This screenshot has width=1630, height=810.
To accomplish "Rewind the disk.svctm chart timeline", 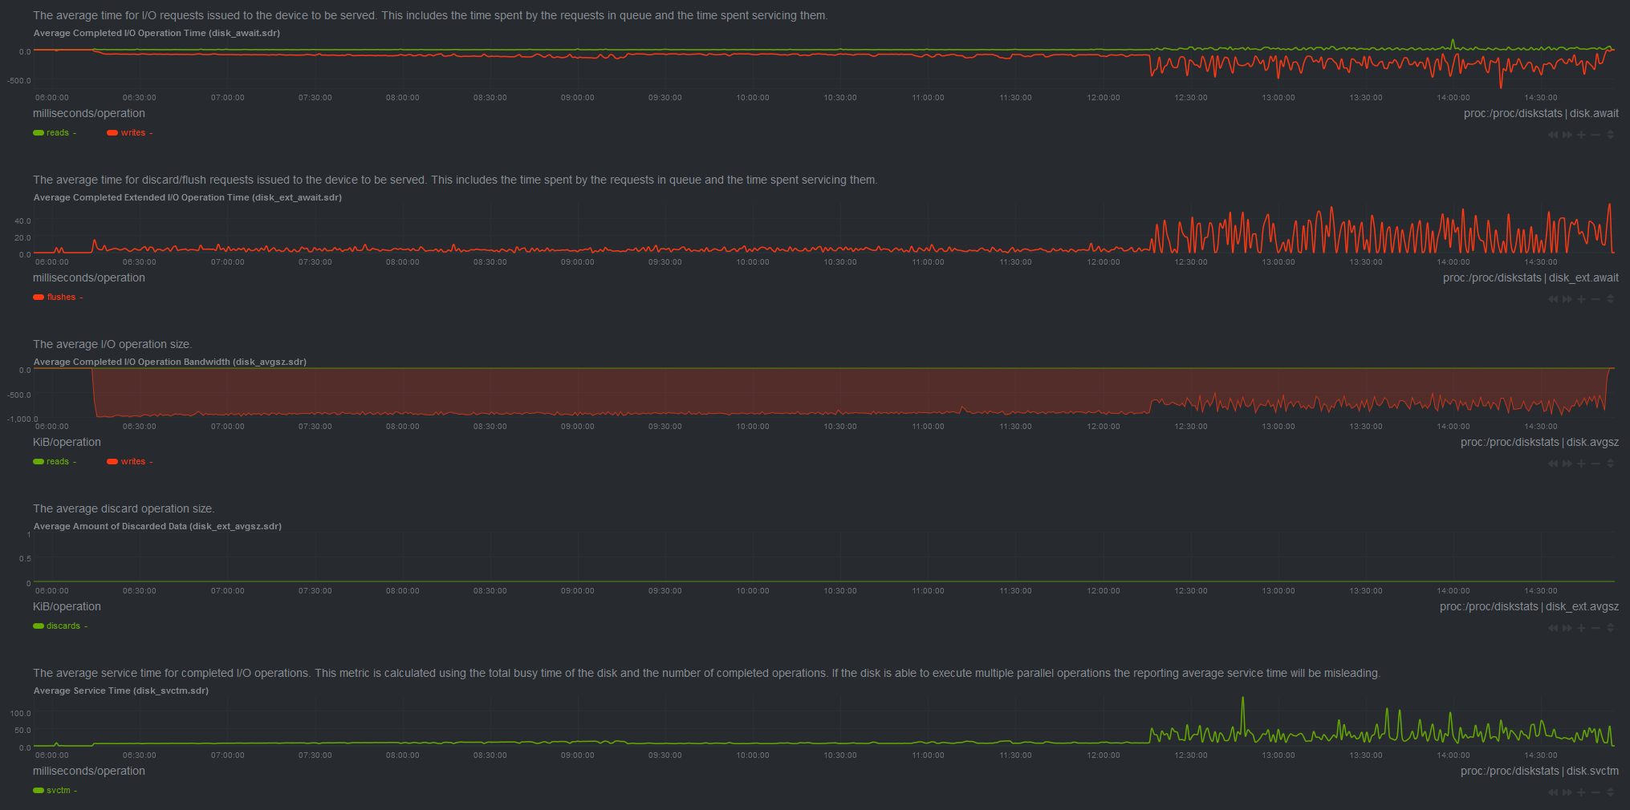I will click(x=1553, y=792).
